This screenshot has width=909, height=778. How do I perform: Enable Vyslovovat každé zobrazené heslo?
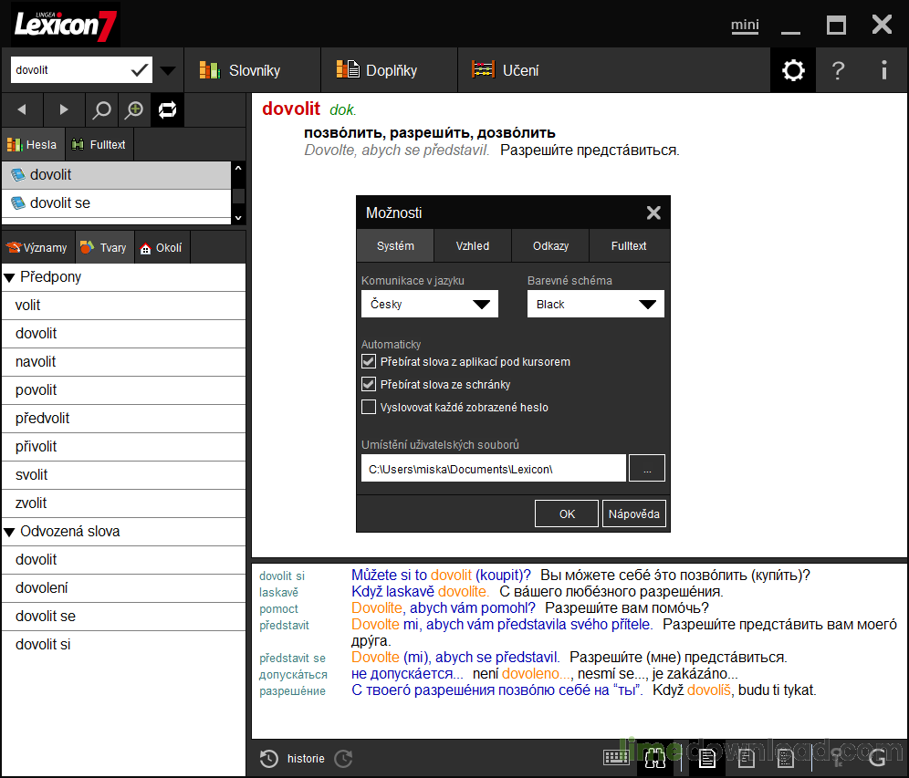pos(368,408)
